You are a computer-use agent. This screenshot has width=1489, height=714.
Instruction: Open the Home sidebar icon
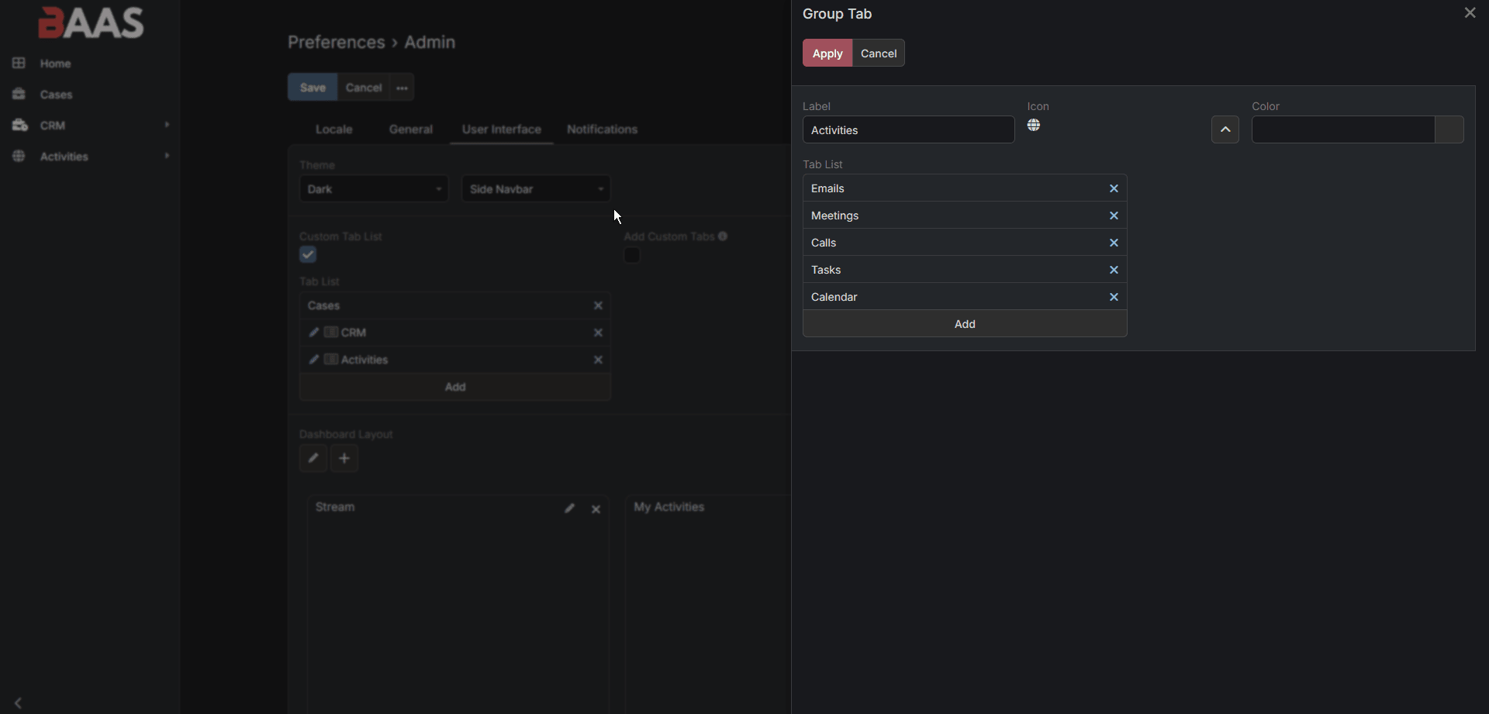[x=19, y=63]
